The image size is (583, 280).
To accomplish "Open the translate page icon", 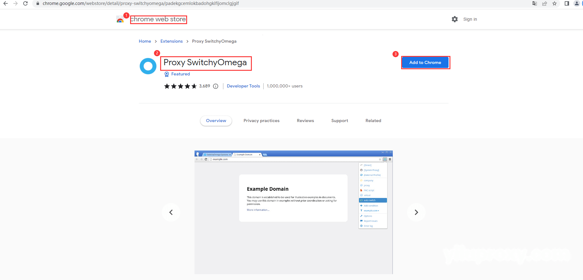I will point(535,3).
